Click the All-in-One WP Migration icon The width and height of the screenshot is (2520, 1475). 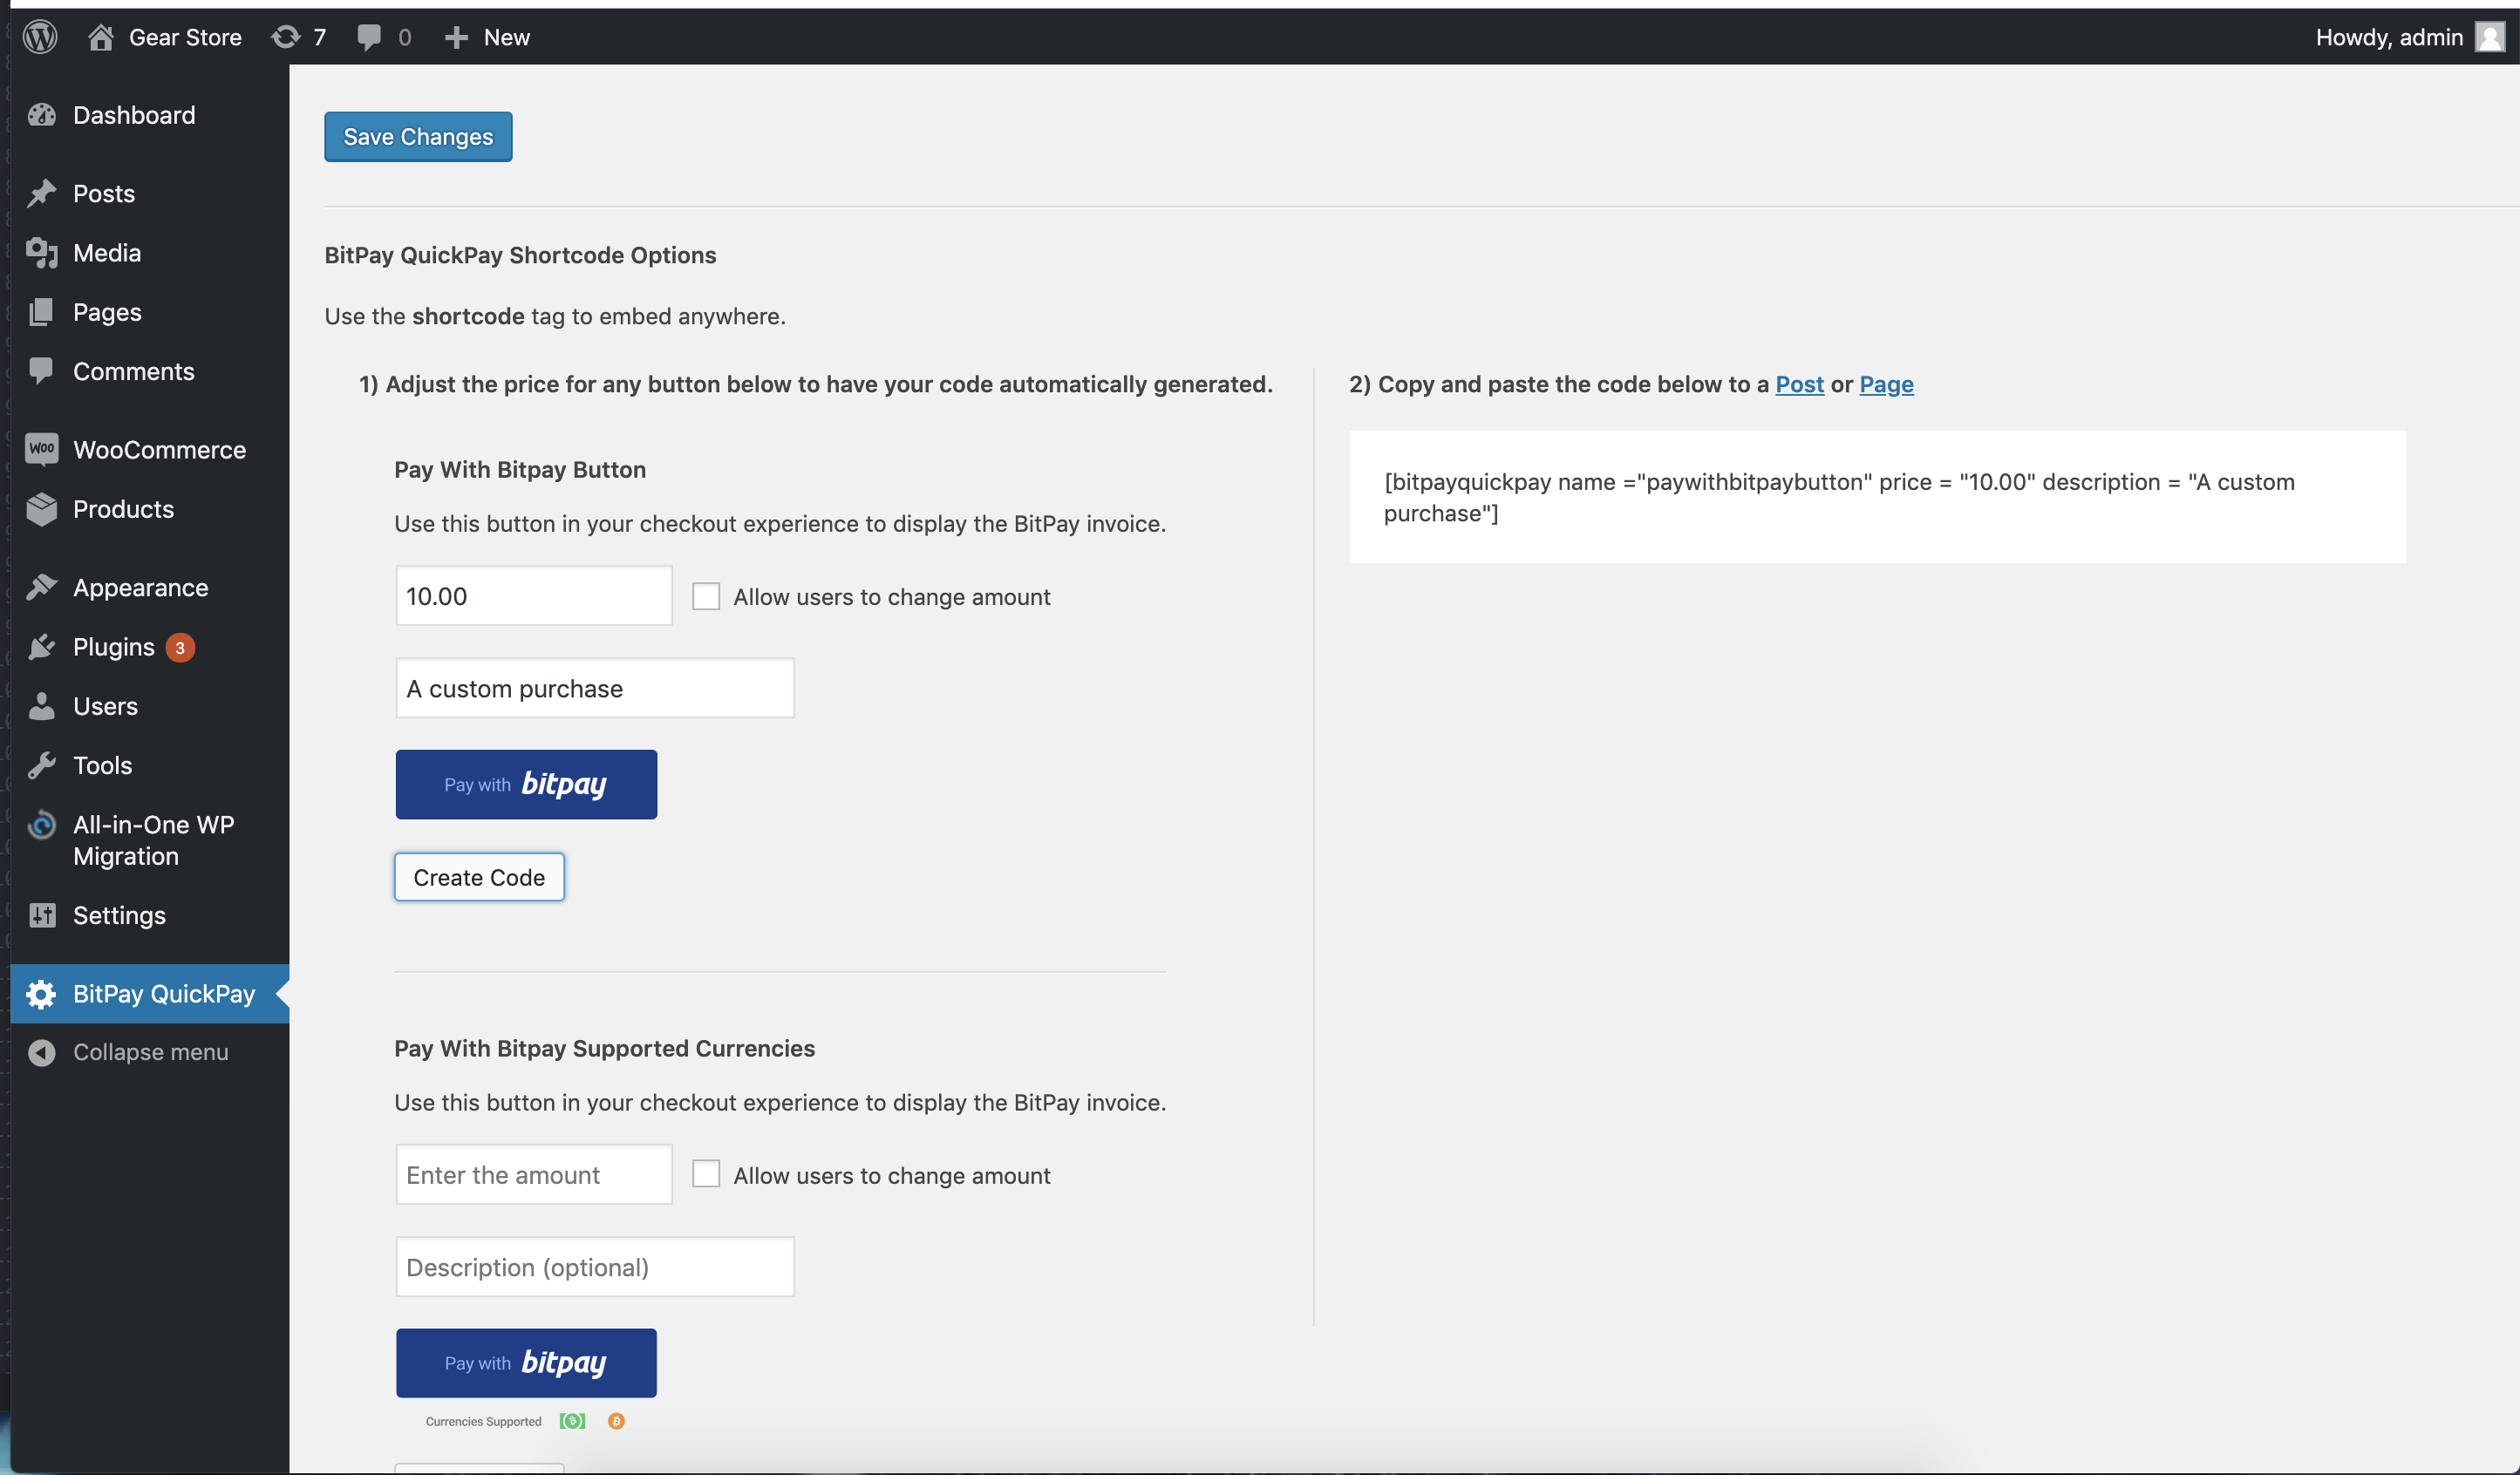42,825
